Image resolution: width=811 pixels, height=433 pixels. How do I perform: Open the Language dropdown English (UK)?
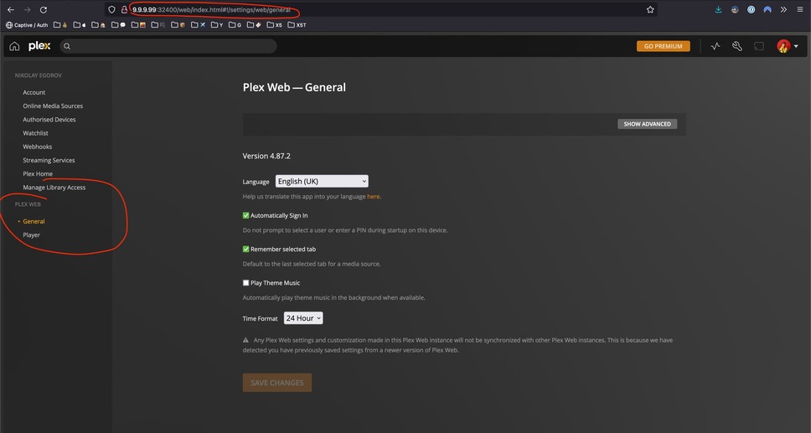[x=322, y=181]
